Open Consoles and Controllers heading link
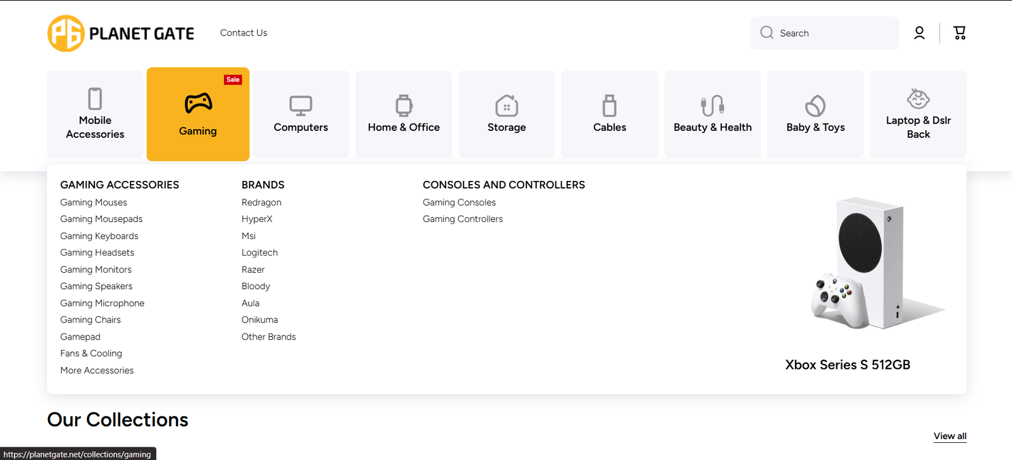Screen dimensions: 1012x460 pos(504,185)
